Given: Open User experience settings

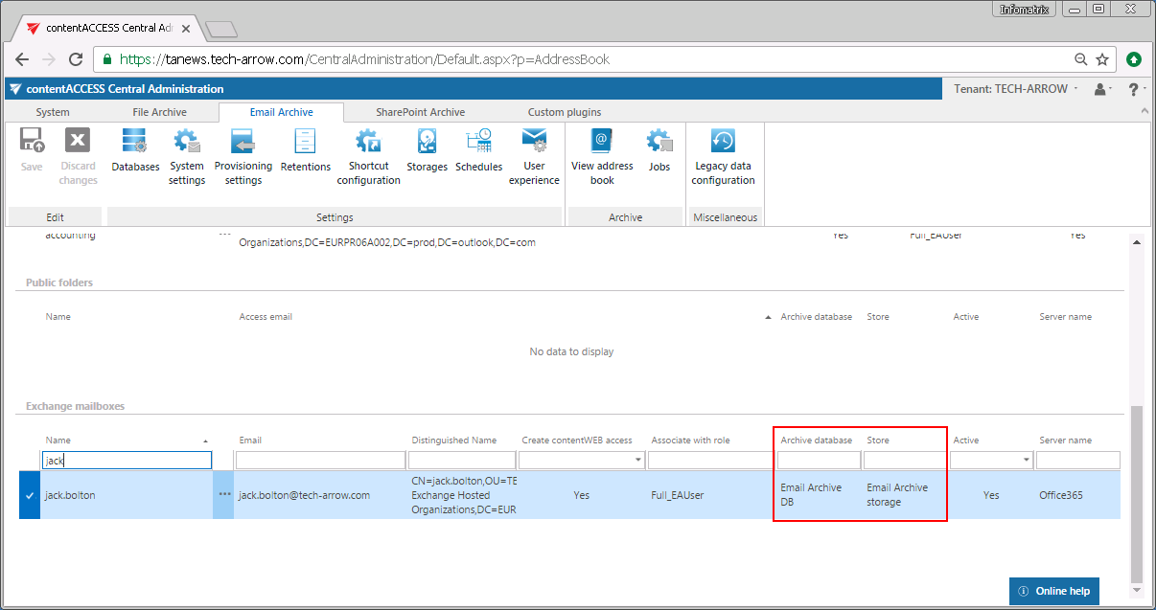Looking at the screenshot, I should click(534, 157).
